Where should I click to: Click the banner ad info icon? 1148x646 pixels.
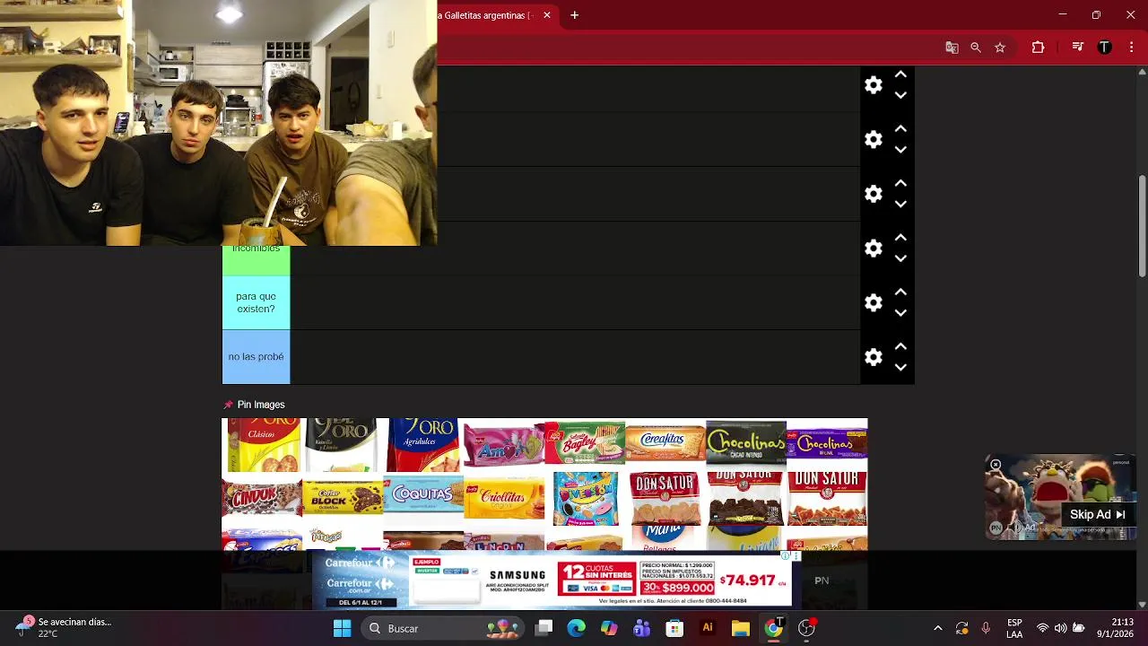coord(785,556)
